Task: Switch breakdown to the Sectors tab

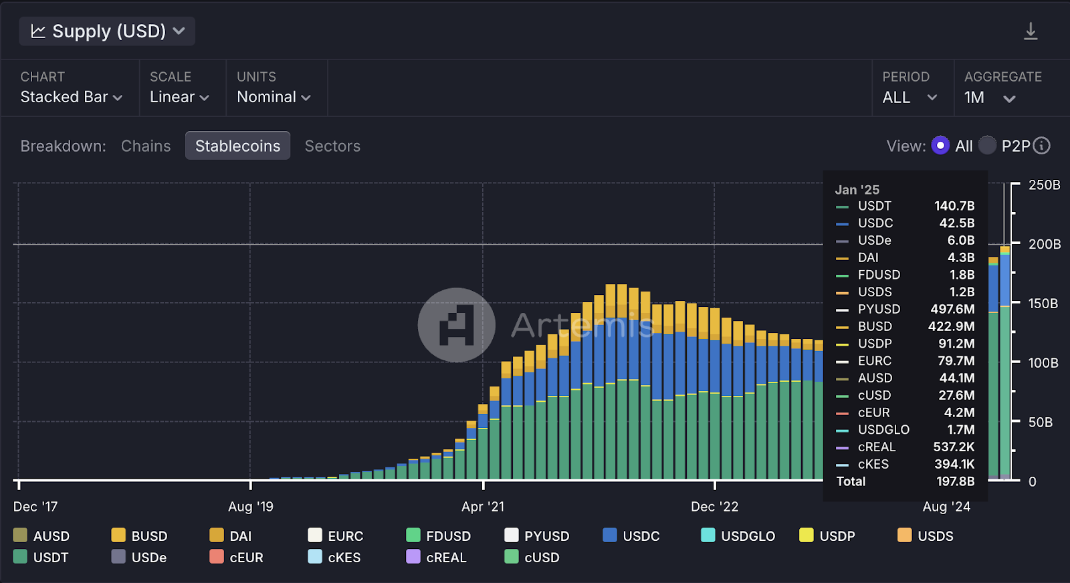Action: (x=332, y=146)
